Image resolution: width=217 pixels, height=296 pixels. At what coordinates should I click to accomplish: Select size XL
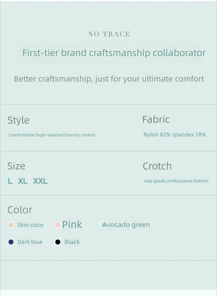[x=22, y=181]
